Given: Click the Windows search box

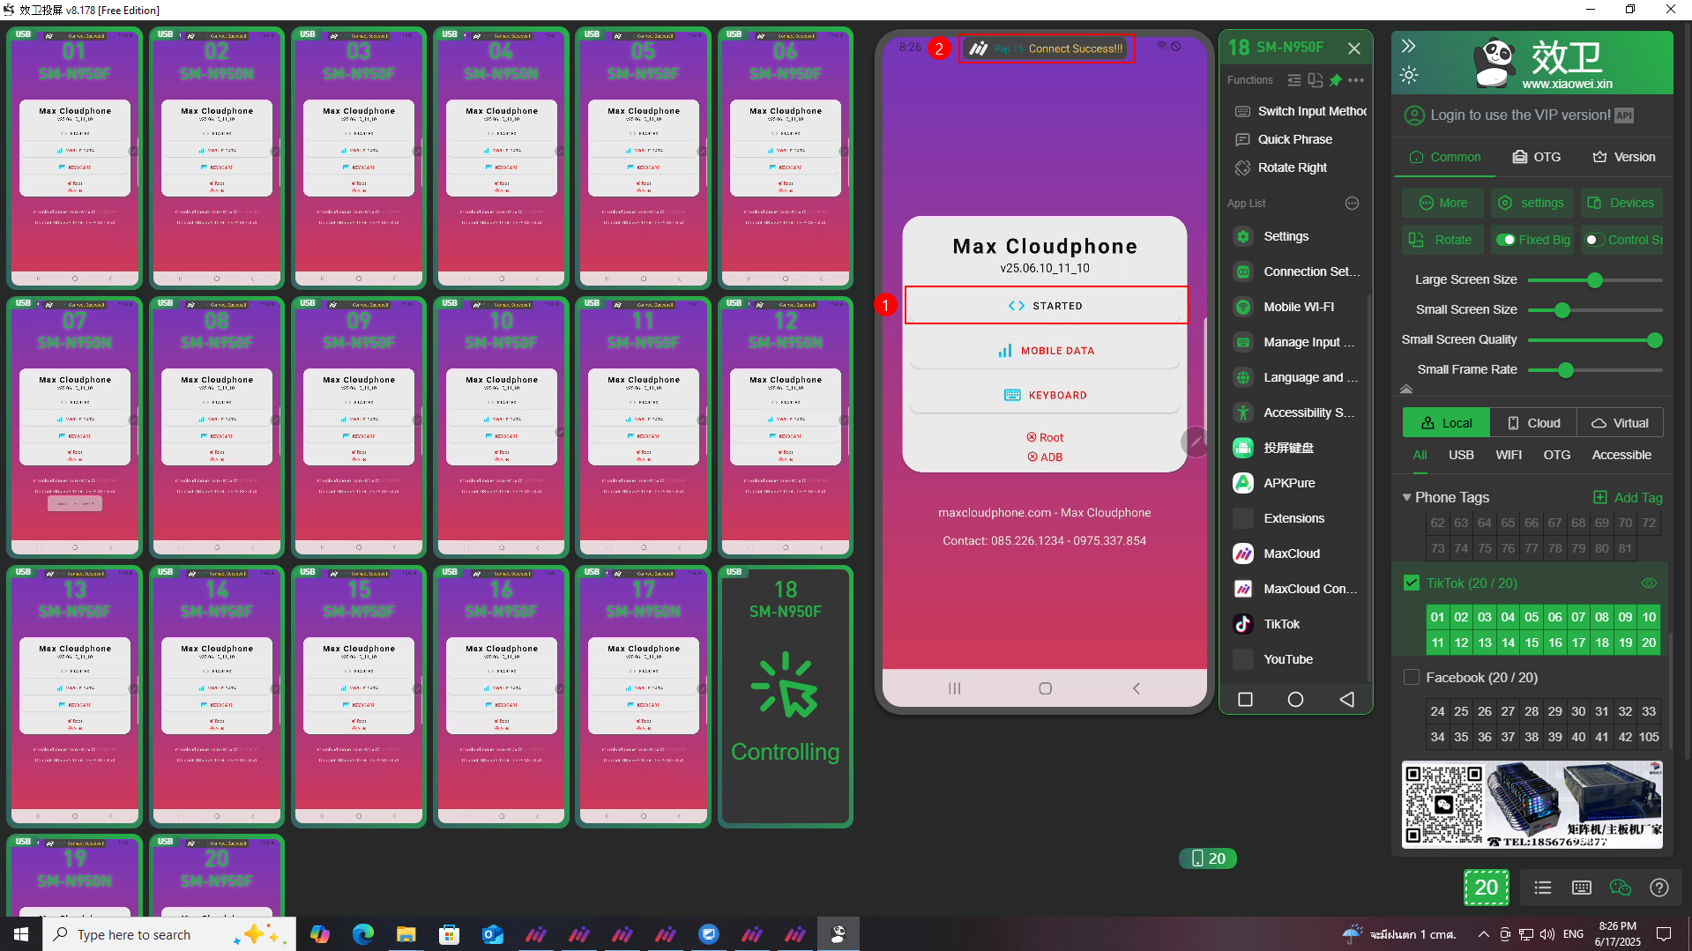Looking at the screenshot, I should coord(169,934).
